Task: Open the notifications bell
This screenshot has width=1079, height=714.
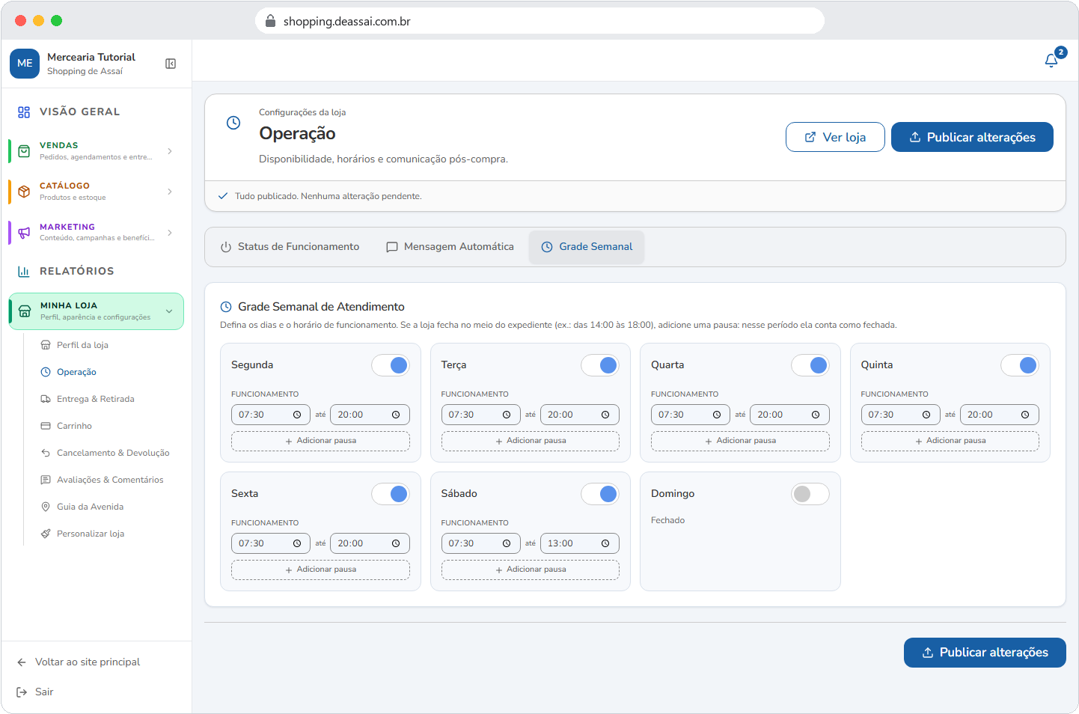Action: click(1051, 60)
